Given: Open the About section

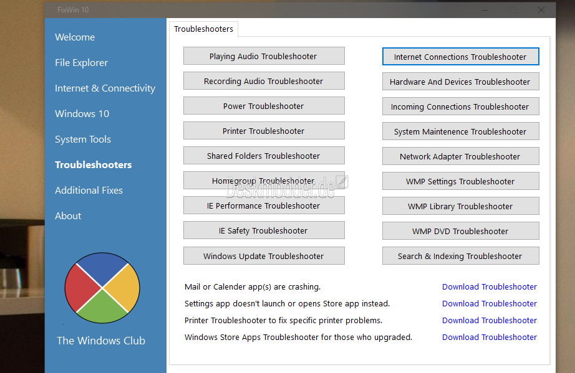Looking at the screenshot, I should (68, 216).
